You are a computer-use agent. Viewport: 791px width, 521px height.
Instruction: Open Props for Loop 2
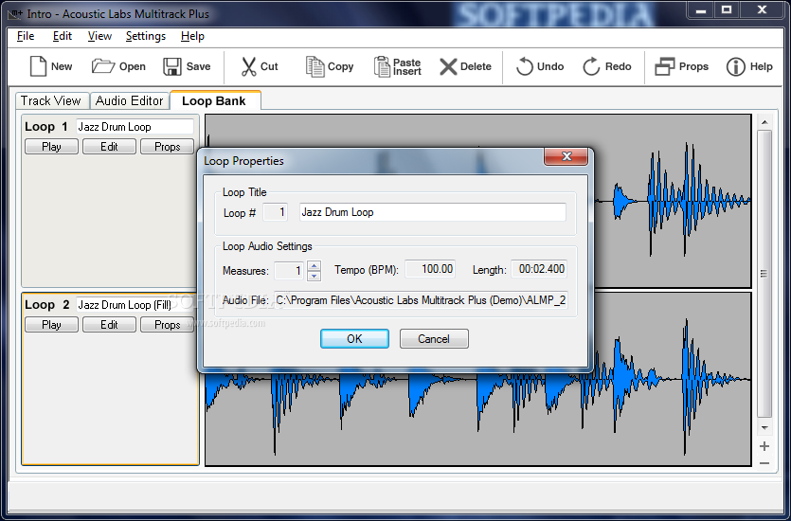click(167, 325)
